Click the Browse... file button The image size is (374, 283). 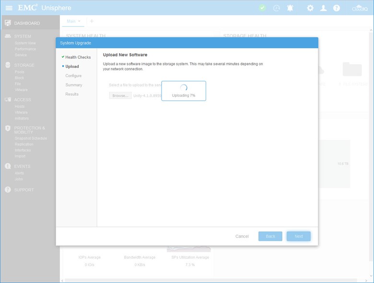click(120, 95)
